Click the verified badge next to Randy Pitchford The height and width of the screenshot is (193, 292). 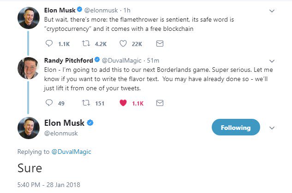pos(97,60)
